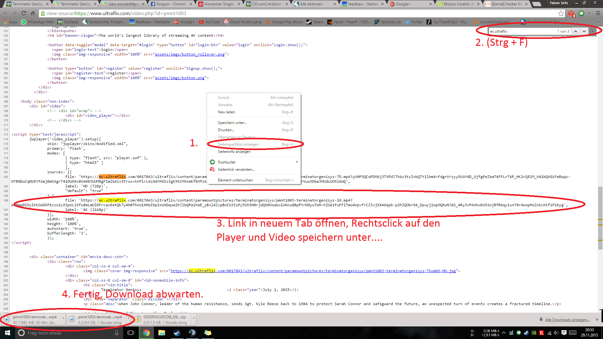Go to the home page icon

tap(33, 13)
